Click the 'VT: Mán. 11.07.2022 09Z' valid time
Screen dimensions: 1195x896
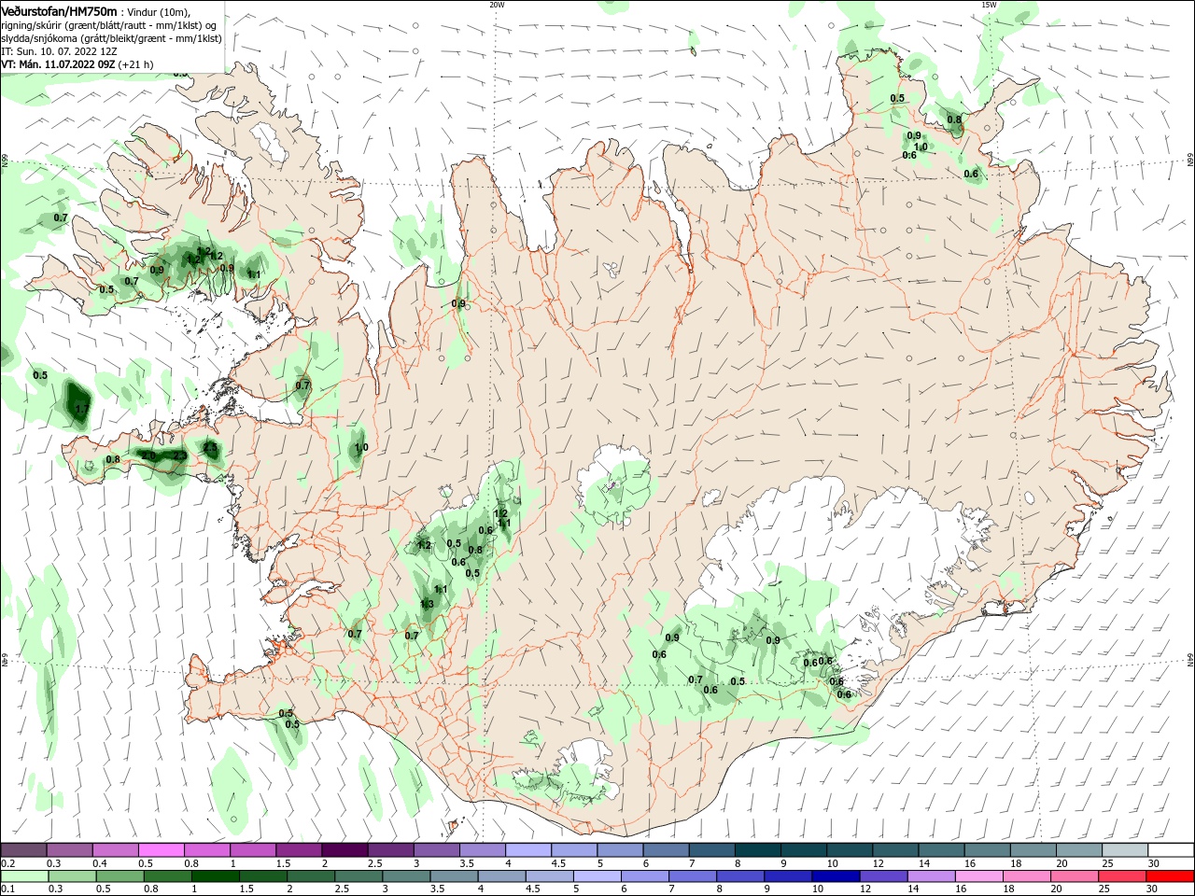[58, 64]
